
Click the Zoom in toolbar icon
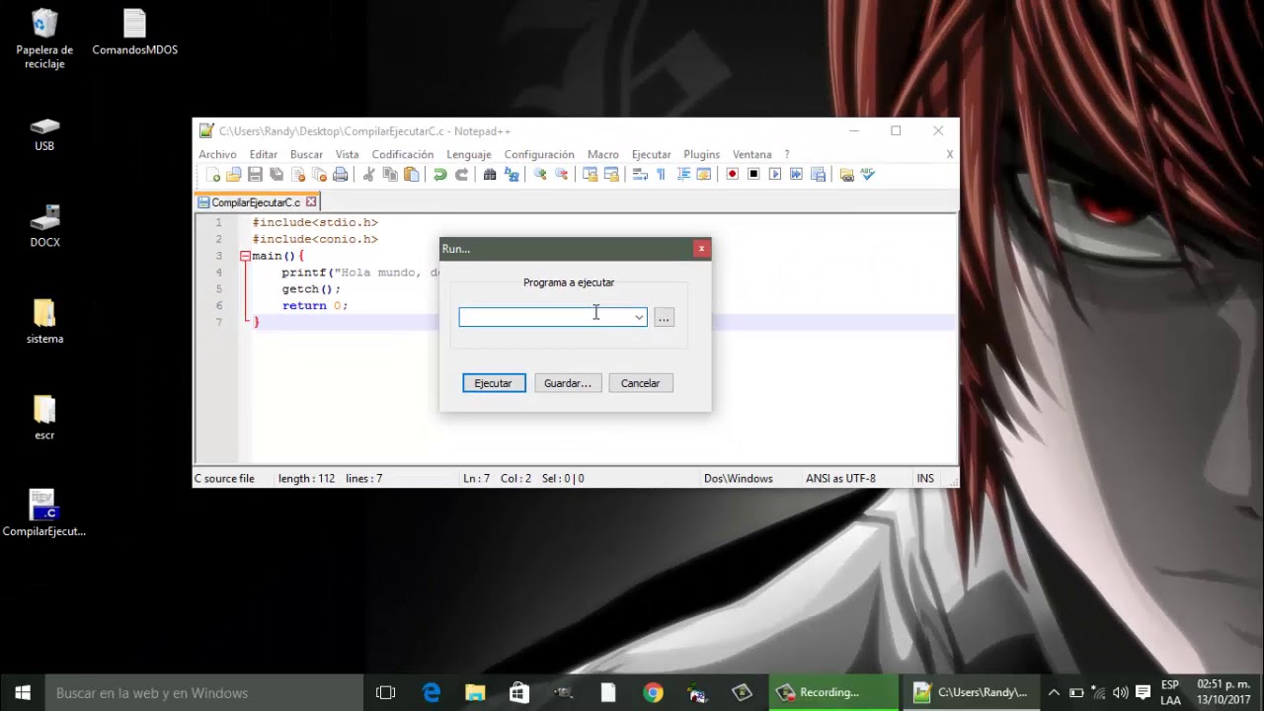(x=540, y=175)
